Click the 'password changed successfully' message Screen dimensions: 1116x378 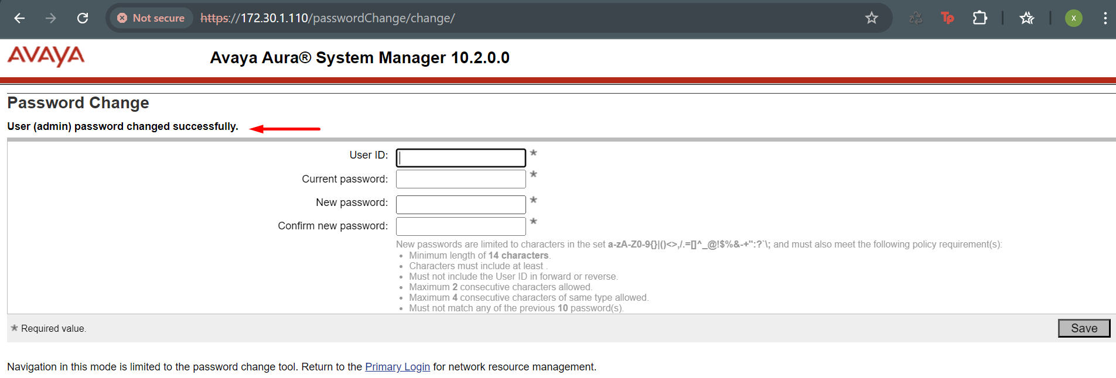[122, 126]
